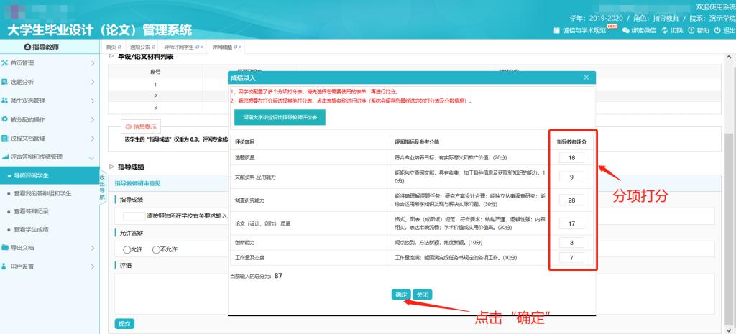Screen dimensions: 736x334
Task: Select the 不允许 radio button
Action: [155, 249]
